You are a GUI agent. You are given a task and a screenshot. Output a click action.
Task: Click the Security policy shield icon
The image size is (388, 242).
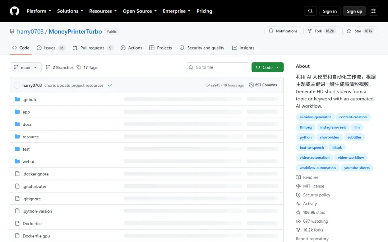click(299, 195)
